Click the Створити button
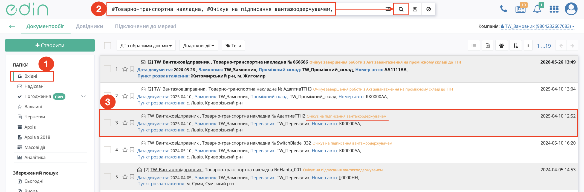The height and width of the screenshot is (192, 584). pyautogui.click(x=50, y=45)
